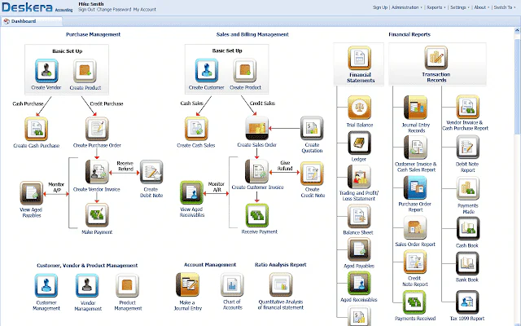This screenshot has width=521, height=326.
Task: Open Vendor Management icon
Action: tap(87, 285)
